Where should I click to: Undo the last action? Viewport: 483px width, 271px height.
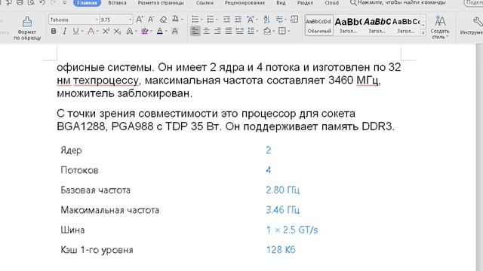coord(42,3)
